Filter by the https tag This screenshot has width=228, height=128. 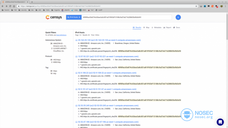pyautogui.click(x=55, y=71)
